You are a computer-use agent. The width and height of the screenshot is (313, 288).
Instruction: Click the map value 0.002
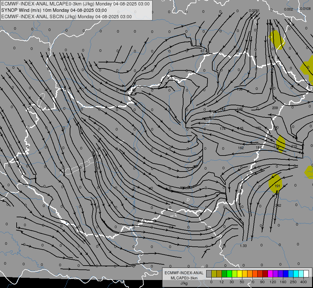click(288, 9)
